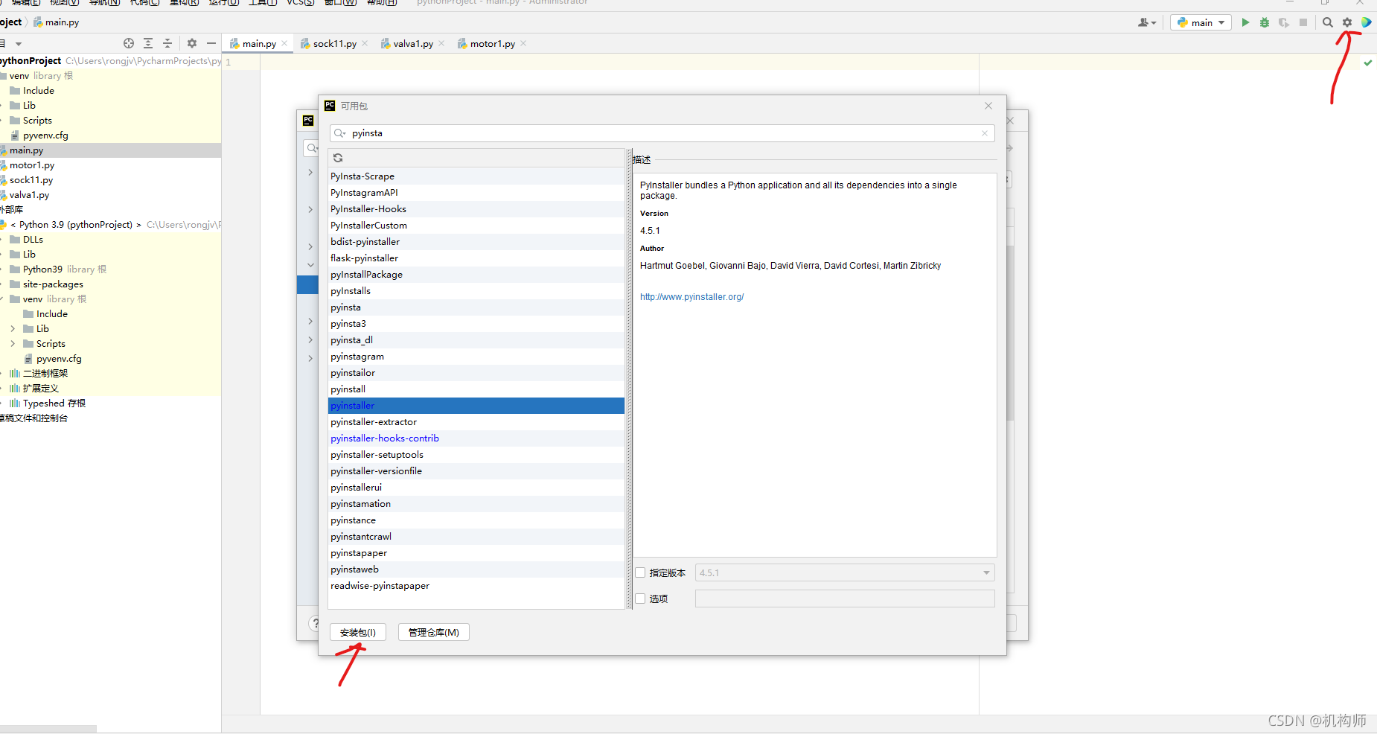Select Typeshed 存根 node in tree
This screenshot has height=734, width=1377.
110,403
